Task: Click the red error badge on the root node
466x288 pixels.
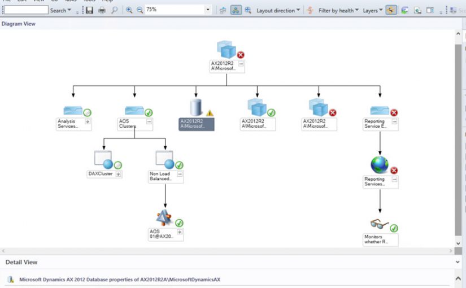Action: pyautogui.click(x=241, y=55)
